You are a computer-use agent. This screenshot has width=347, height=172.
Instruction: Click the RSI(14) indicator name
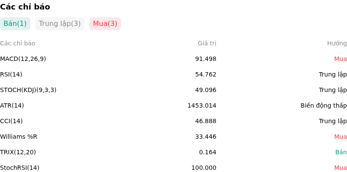[x=11, y=74]
